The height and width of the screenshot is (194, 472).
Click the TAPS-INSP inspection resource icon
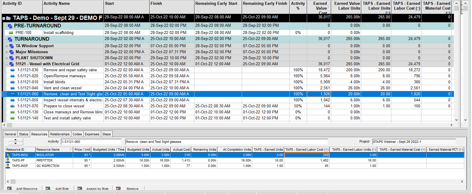coord(8,166)
